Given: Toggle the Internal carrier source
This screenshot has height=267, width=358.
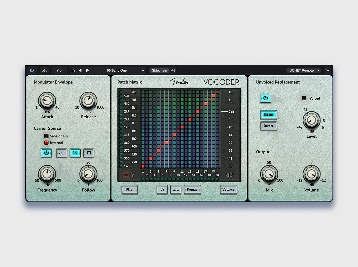Looking at the screenshot, I should coord(46,143).
